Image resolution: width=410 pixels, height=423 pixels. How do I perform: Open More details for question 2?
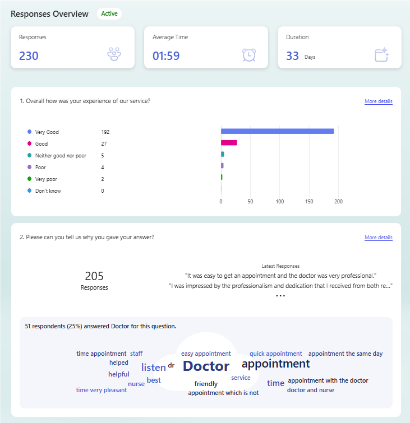(379, 238)
